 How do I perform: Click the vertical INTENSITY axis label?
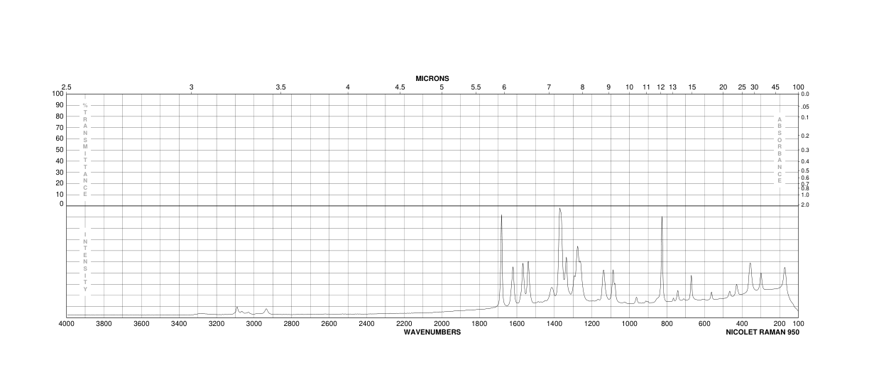point(85,261)
